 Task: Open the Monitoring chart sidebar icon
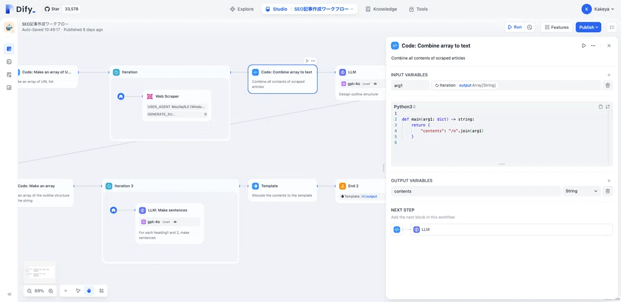tap(9, 87)
